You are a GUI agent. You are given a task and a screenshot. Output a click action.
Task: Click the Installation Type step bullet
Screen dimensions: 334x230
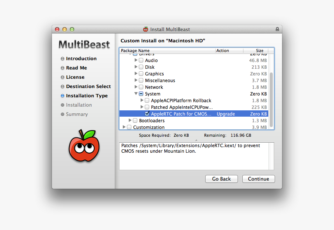(x=62, y=95)
